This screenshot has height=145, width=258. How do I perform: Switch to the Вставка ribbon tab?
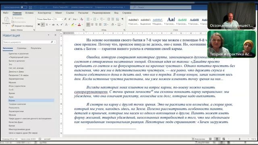coord(29,12)
